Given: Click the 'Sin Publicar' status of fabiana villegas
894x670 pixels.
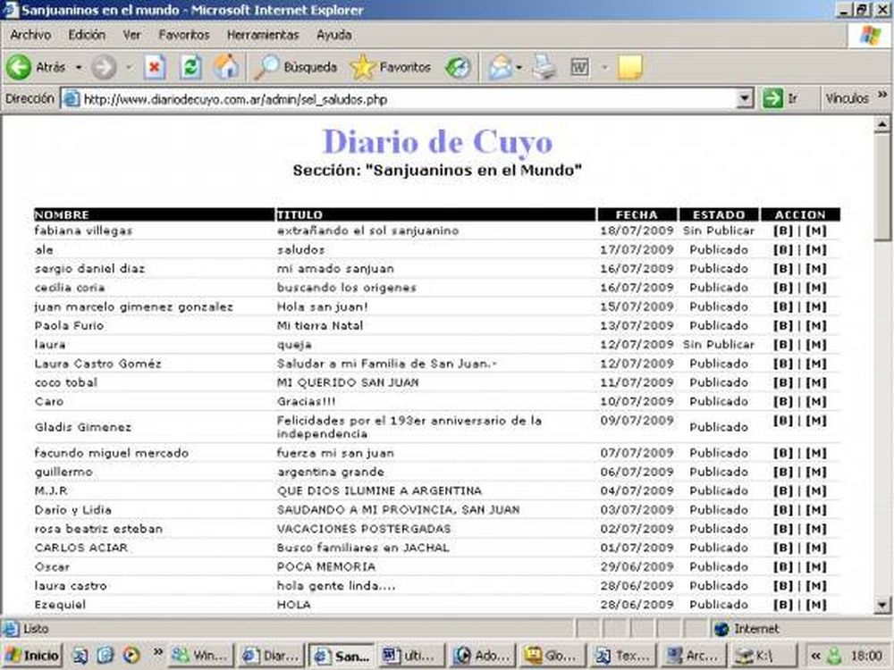Looking at the screenshot, I should pos(719,230).
